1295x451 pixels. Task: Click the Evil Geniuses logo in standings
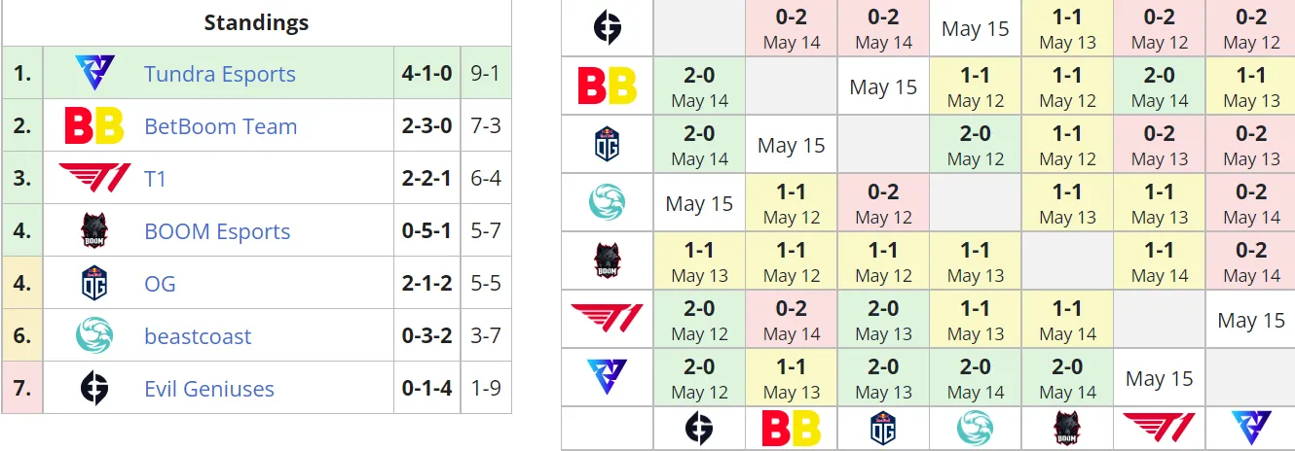click(94, 389)
